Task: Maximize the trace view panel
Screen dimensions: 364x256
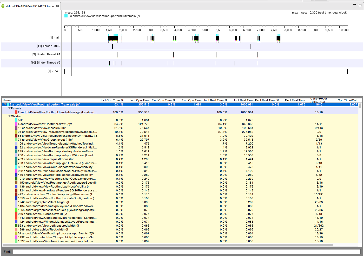Action: pos(360,5)
